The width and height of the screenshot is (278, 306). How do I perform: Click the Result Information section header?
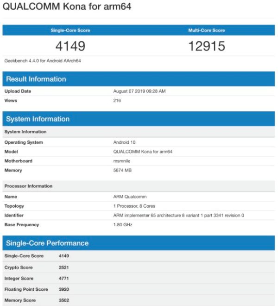[x=36, y=79]
